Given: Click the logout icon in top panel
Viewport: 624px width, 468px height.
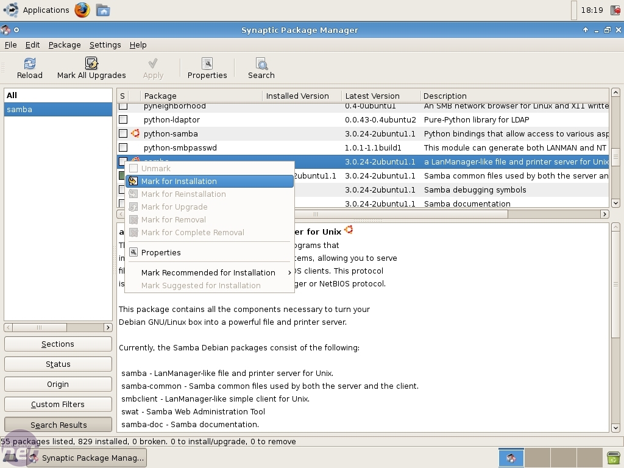Looking at the screenshot, I should [x=615, y=10].
